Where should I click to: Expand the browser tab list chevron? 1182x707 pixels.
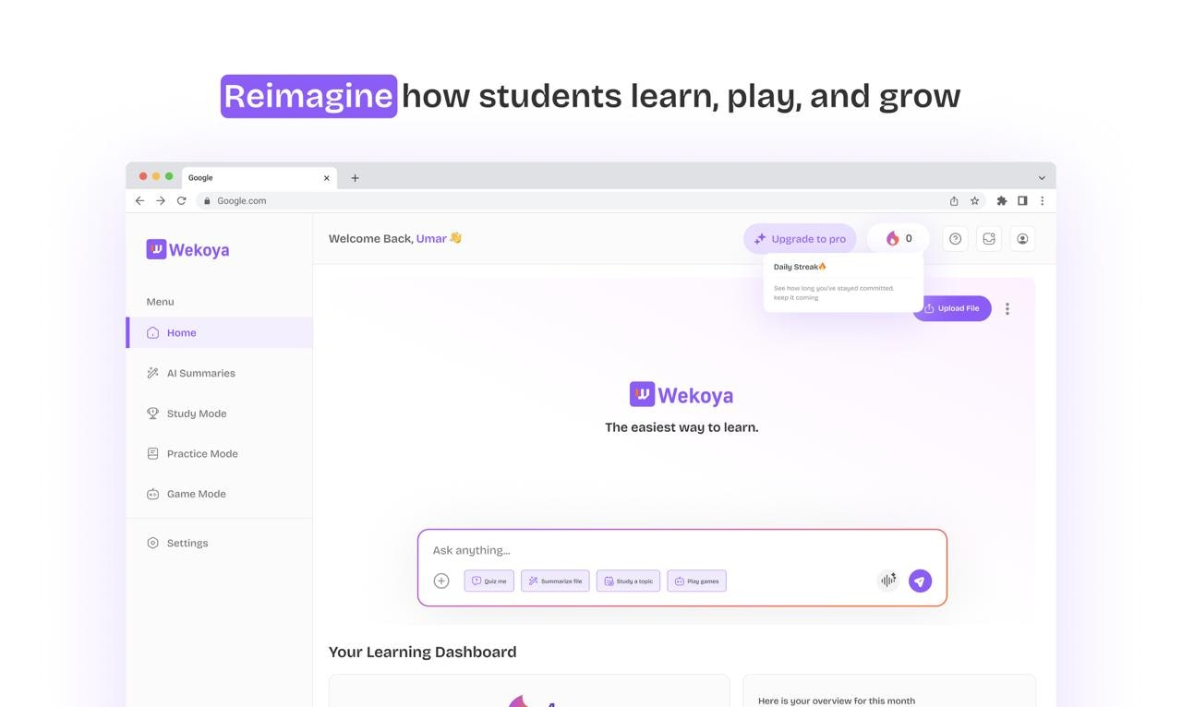[x=1042, y=178]
